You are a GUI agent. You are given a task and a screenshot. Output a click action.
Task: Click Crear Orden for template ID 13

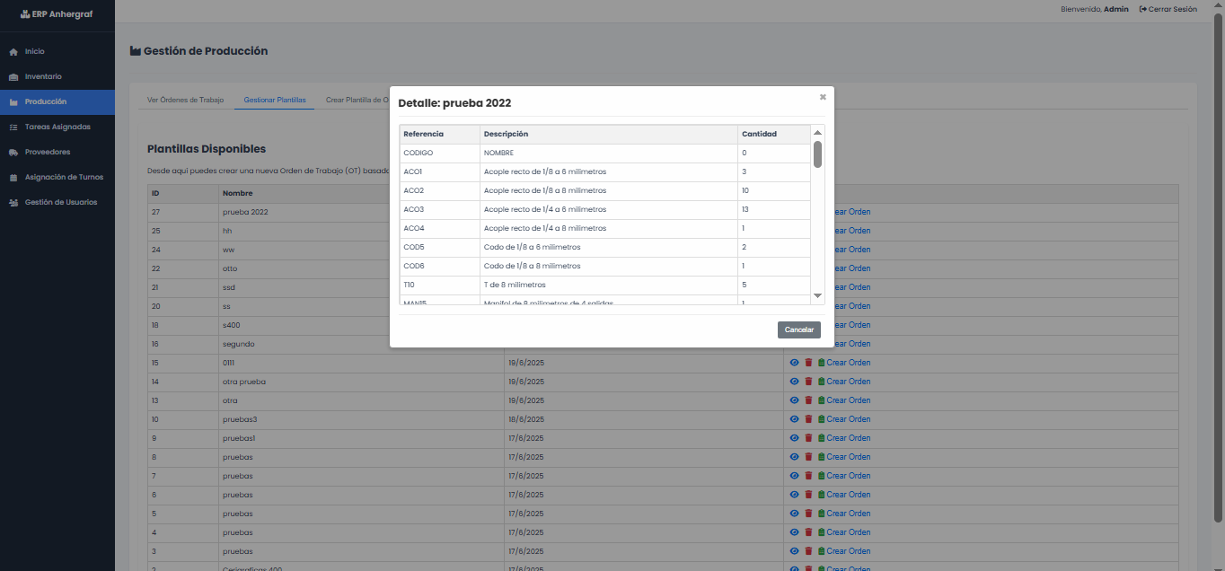click(848, 400)
